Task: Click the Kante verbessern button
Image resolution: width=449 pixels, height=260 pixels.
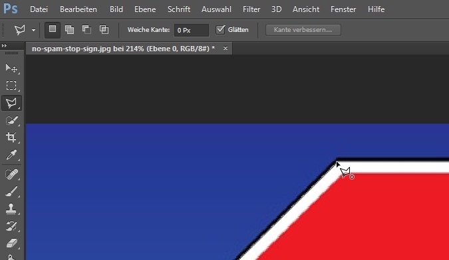Action: (x=303, y=30)
